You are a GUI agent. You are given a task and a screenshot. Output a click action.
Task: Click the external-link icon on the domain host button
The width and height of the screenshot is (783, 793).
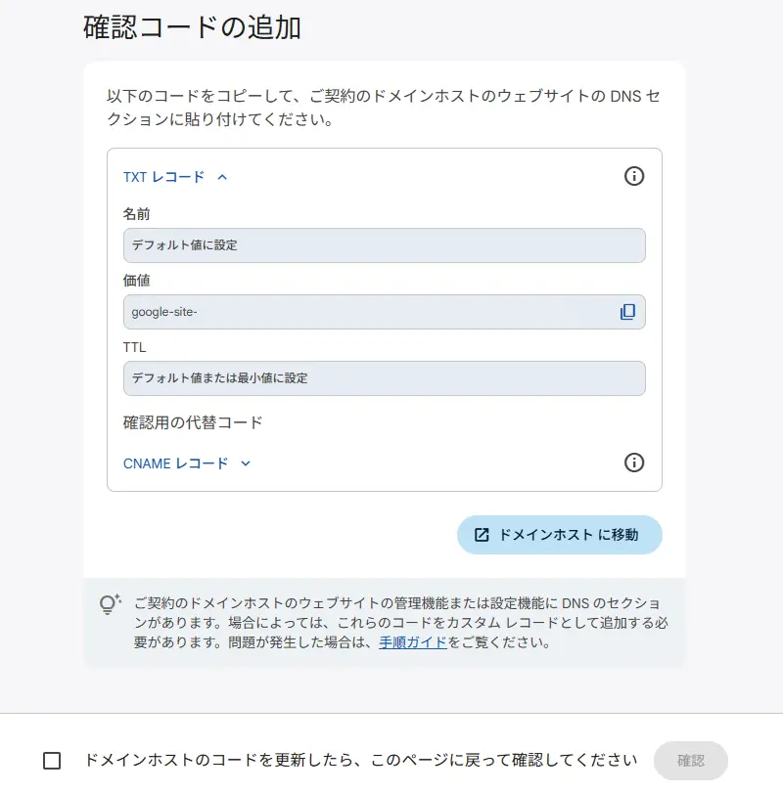pyautogui.click(x=482, y=535)
